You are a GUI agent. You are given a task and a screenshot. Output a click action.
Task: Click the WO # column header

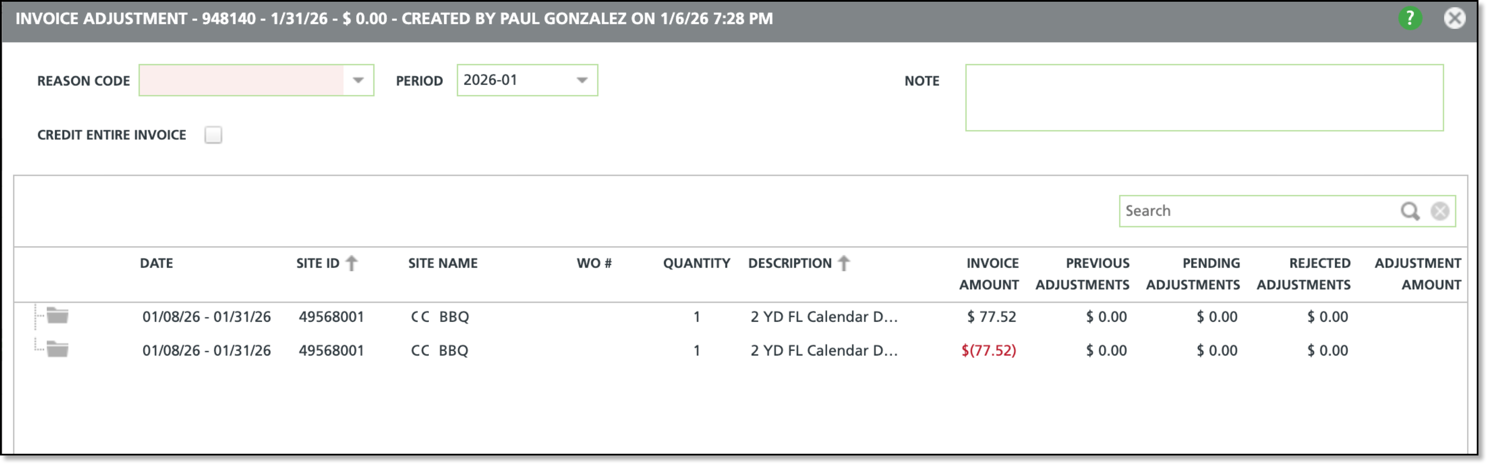click(x=594, y=264)
